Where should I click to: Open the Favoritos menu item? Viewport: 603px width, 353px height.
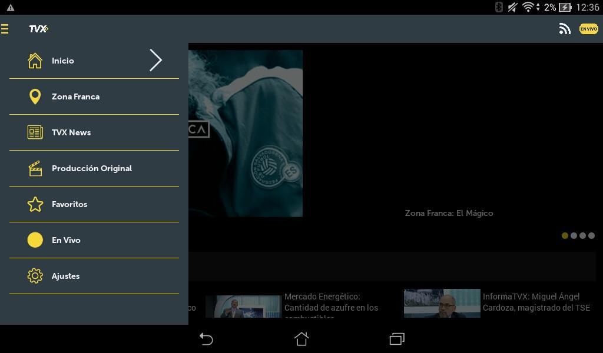coord(94,204)
